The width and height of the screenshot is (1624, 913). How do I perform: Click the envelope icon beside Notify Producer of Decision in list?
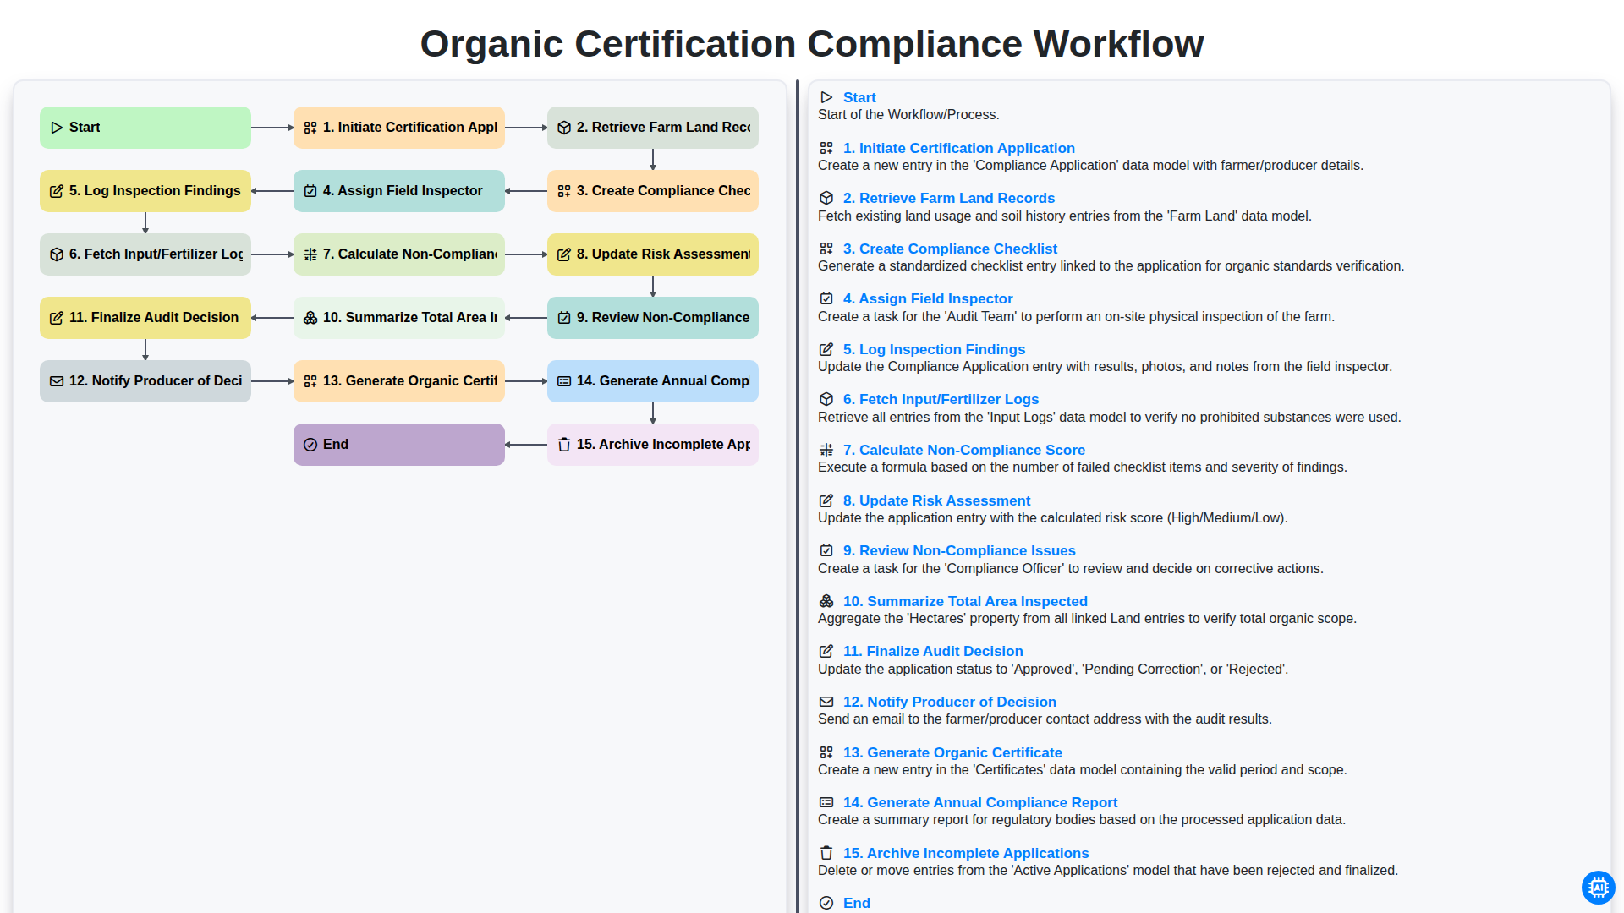826,702
